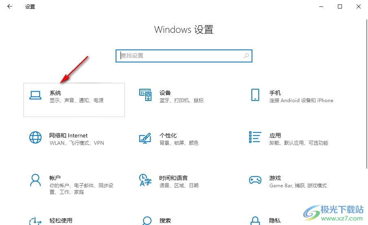Open the 设备 keyboard and speaker icon

point(145,94)
